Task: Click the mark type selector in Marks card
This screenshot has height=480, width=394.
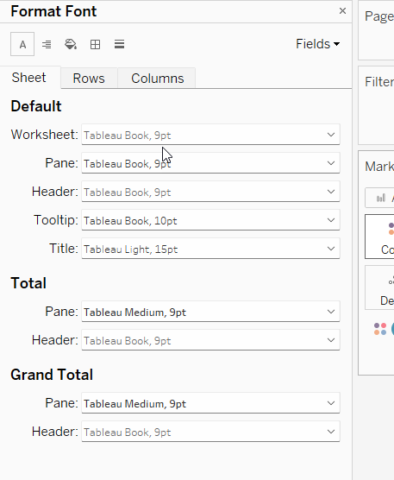Action: (x=379, y=198)
